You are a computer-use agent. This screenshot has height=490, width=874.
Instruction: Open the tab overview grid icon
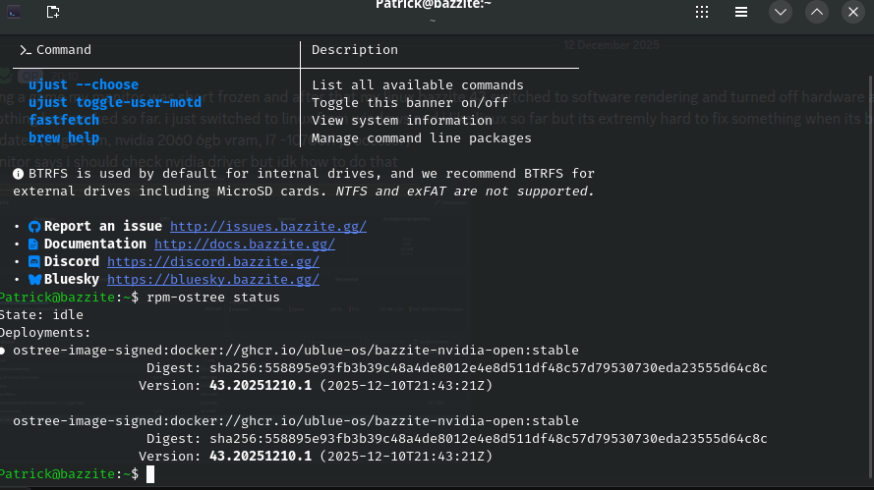[702, 12]
